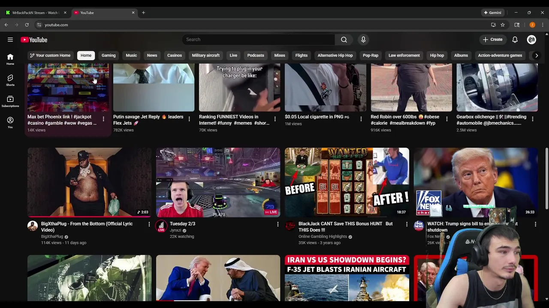The image size is (549, 308).
Task: Open the YouTube hamburger guide menu
Action: point(10,40)
